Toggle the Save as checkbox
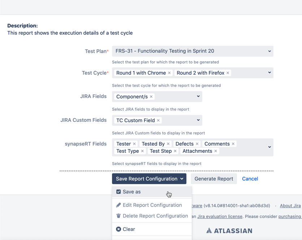Screen dimensions: 302x240 118,192
